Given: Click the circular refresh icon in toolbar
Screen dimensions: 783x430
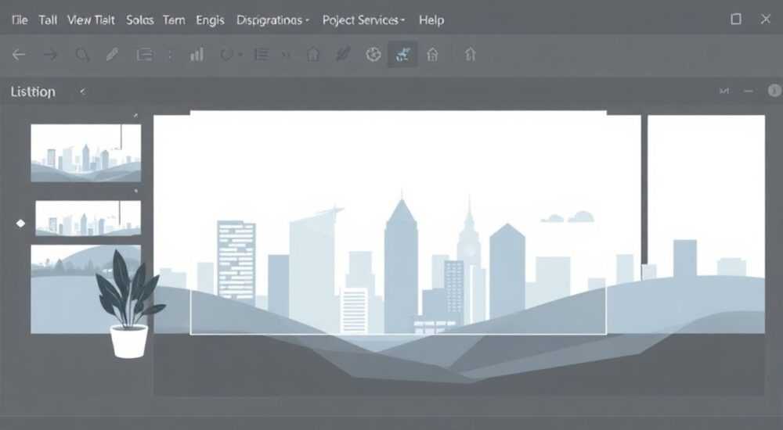Looking at the screenshot, I should (226, 55).
